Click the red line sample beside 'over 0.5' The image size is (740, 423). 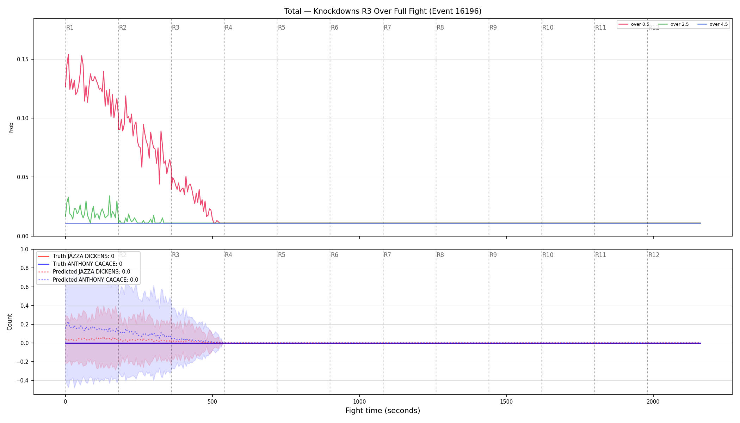click(x=623, y=24)
